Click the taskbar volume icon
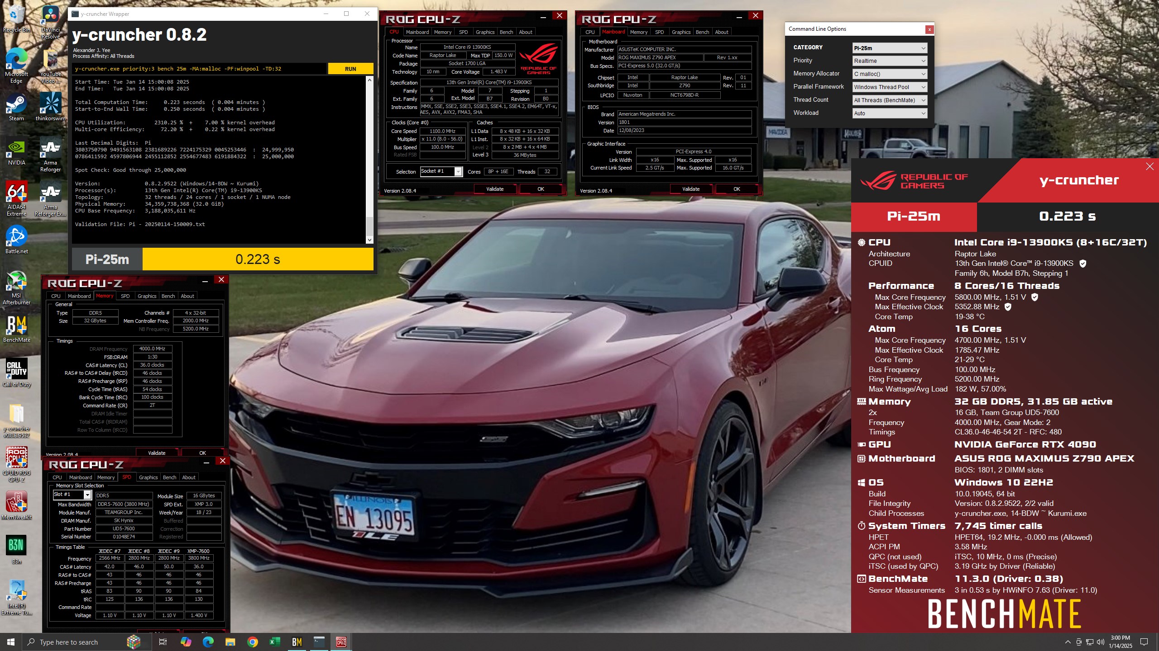The height and width of the screenshot is (651, 1159). [1101, 642]
